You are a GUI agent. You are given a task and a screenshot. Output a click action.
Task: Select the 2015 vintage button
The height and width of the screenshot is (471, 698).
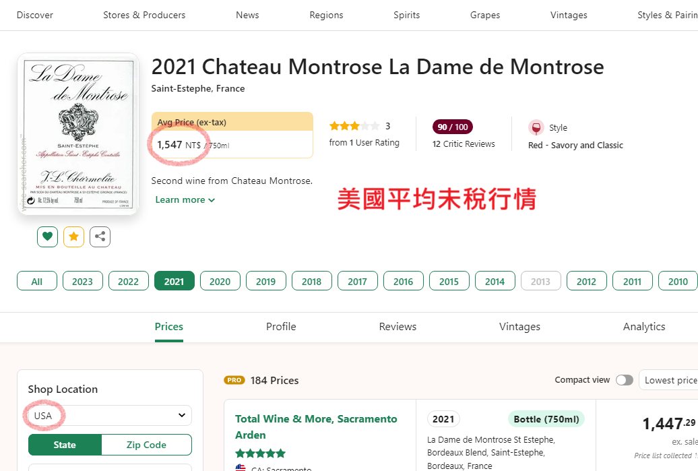click(449, 281)
